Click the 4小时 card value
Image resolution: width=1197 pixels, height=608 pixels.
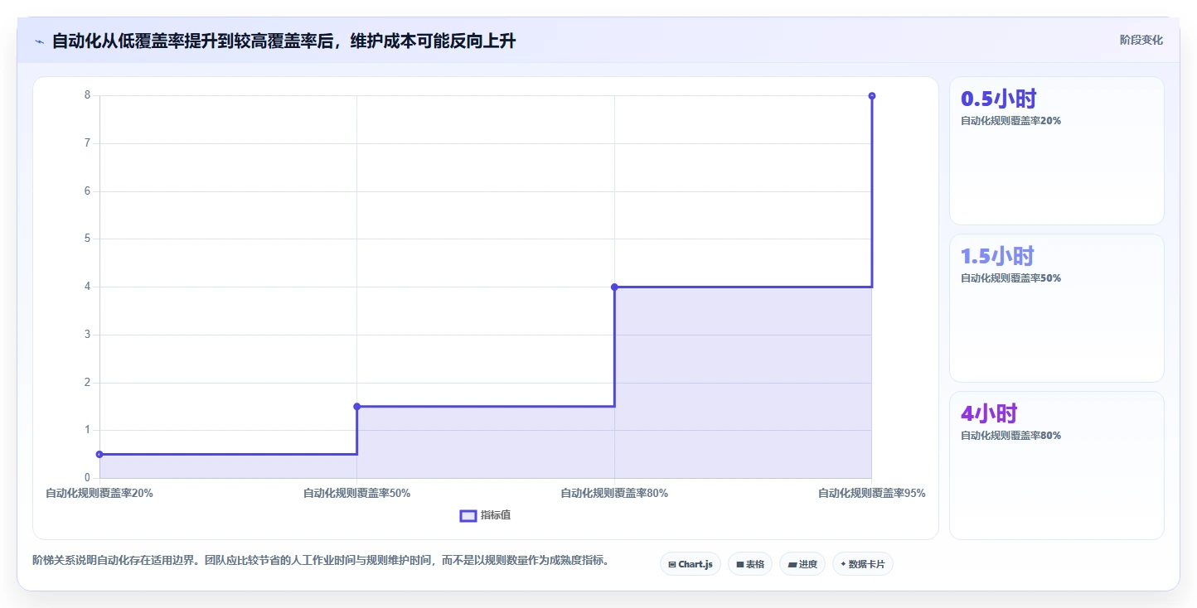click(989, 413)
